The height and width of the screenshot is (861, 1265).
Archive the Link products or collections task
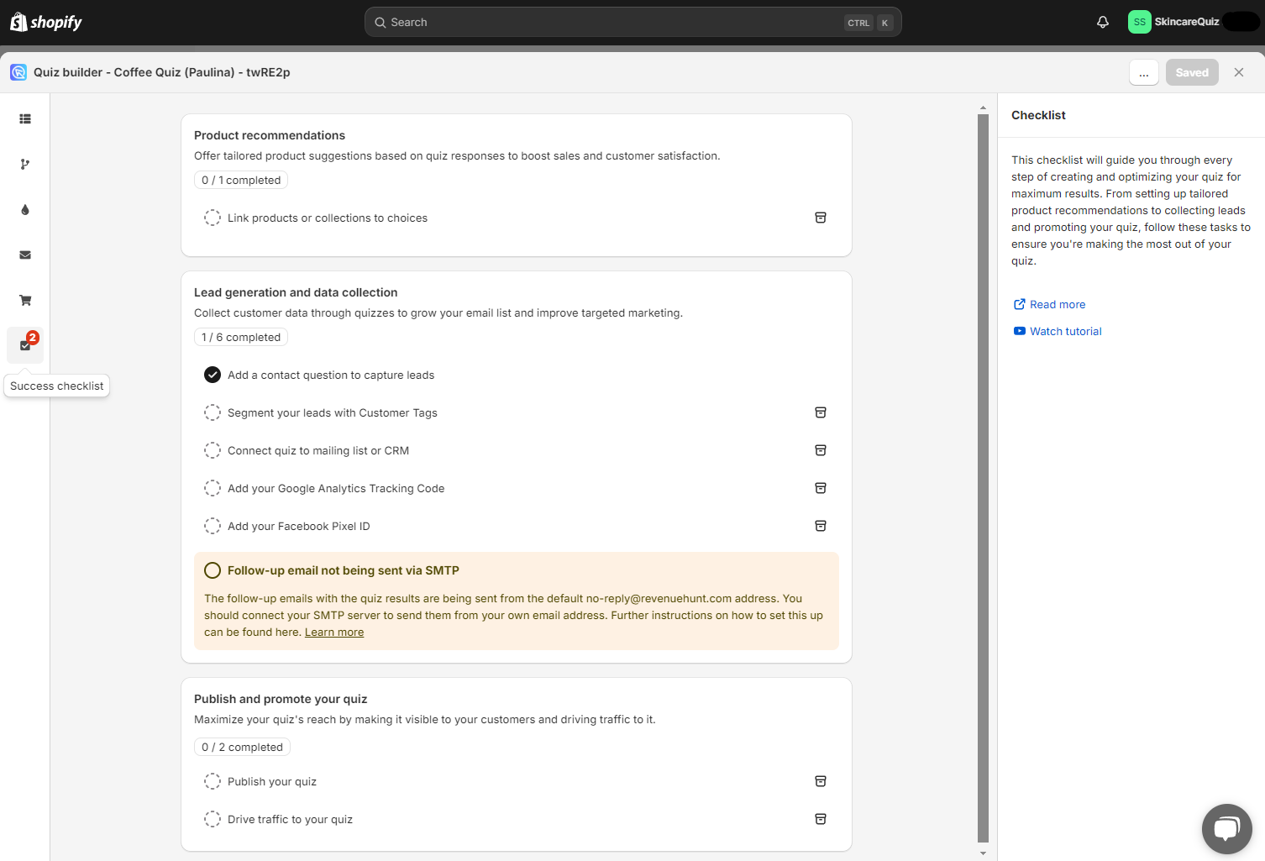[821, 218]
